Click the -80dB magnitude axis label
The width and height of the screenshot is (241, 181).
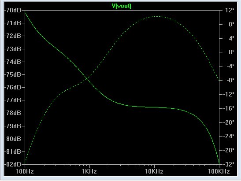pyautogui.click(x=13, y=139)
